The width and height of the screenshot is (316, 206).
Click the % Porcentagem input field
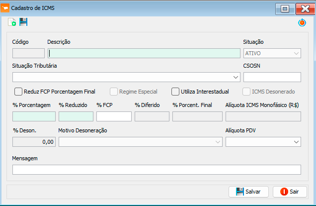click(x=34, y=116)
